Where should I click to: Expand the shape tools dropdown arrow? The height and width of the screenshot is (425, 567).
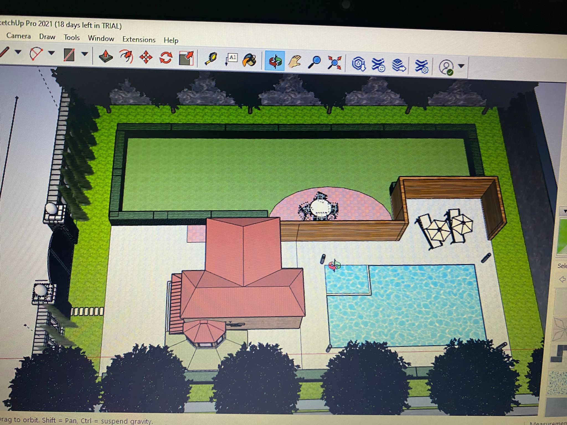tap(85, 54)
